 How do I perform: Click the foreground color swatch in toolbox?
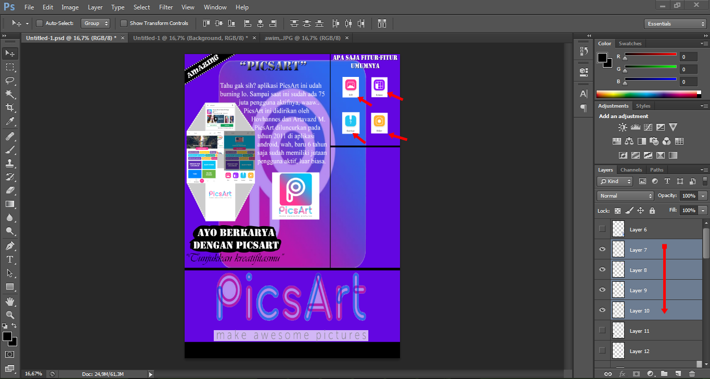pos(7,337)
